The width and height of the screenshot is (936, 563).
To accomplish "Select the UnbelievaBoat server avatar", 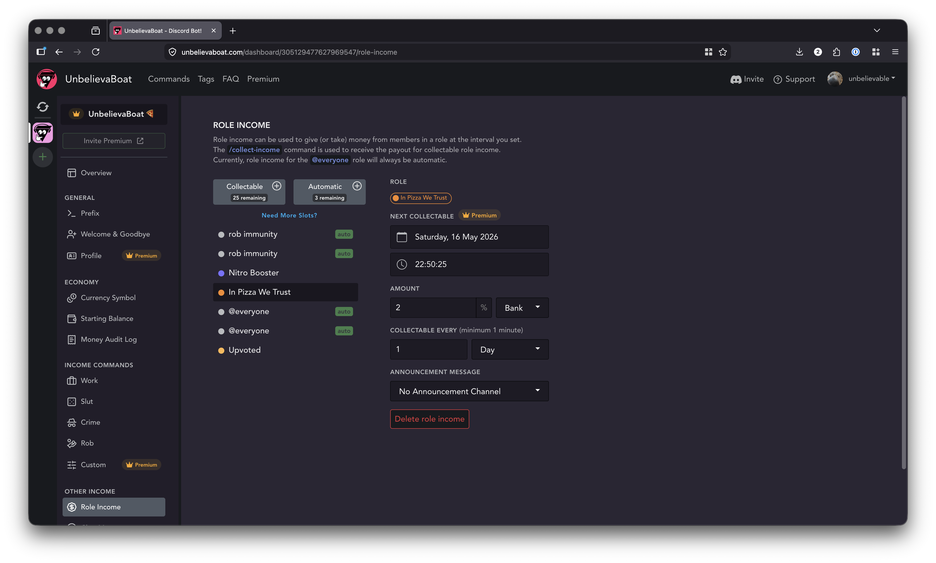I will point(42,133).
